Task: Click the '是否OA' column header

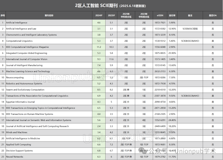Action: (213, 15)
